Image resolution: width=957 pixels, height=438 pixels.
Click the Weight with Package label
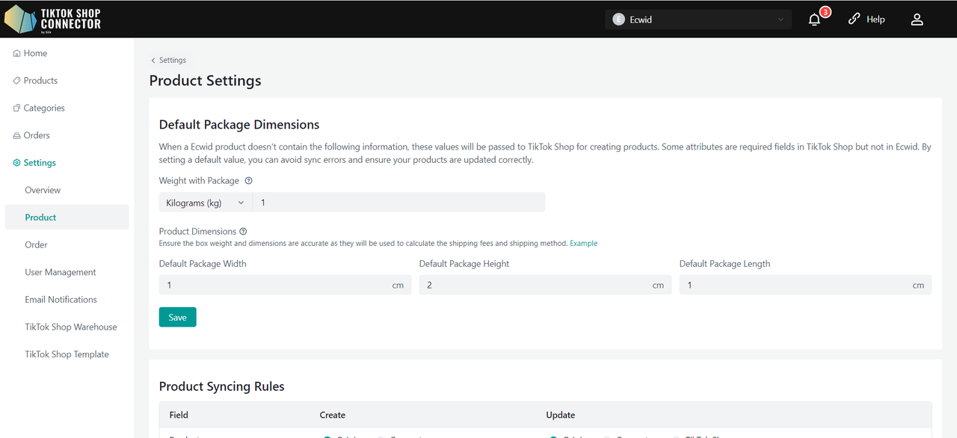pyautogui.click(x=199, y=181)
